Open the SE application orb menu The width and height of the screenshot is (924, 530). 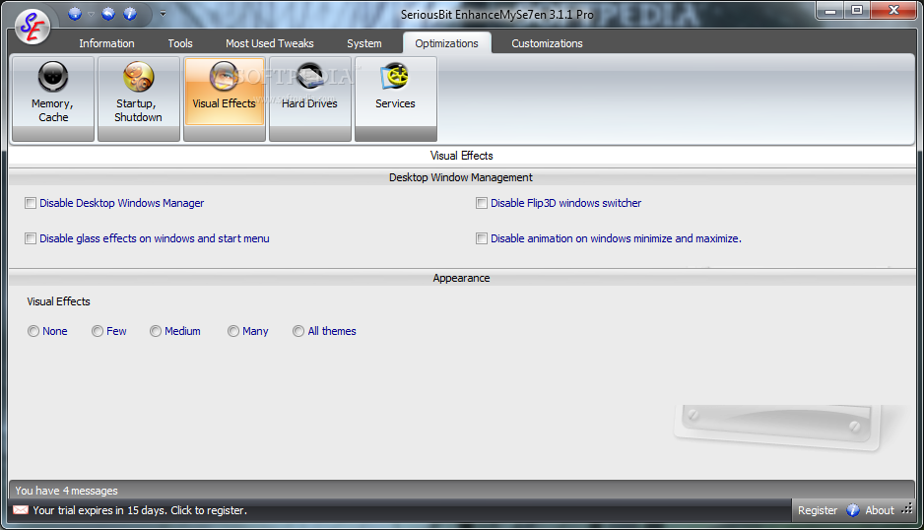[x=33, y=27]
